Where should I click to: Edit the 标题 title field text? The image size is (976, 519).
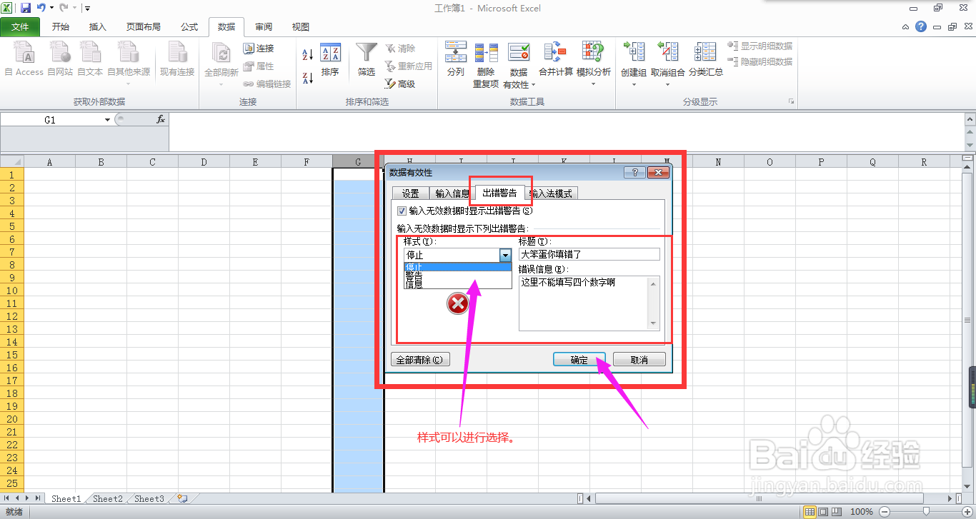589,253
